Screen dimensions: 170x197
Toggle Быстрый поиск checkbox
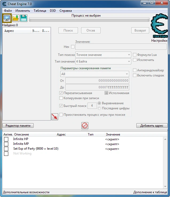click(x=61, y=106)
